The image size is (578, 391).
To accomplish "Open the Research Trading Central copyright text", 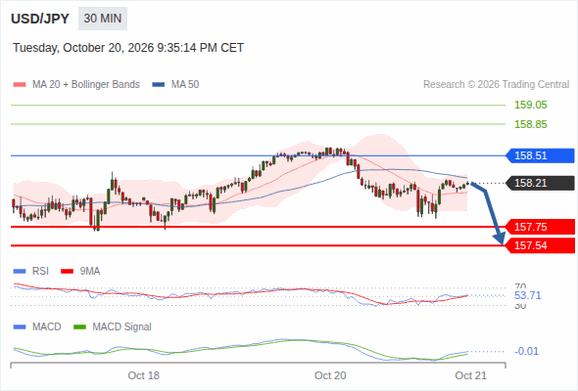I will click(496, 85).
